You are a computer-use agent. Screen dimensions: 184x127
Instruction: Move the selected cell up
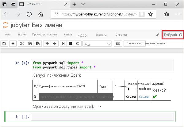coord(47,44)
